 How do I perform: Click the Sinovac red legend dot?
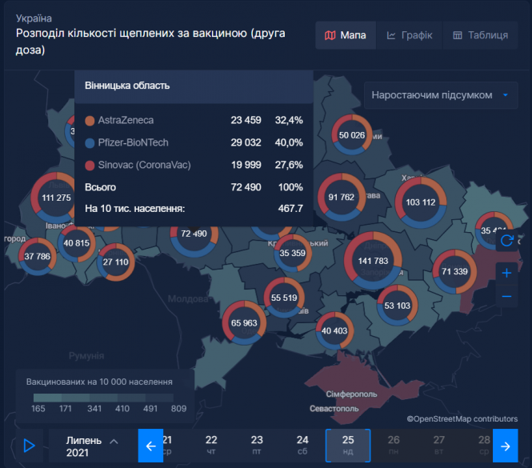click(90, 166)
